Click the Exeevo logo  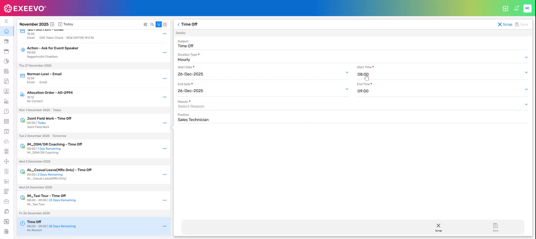pos(25,8)
